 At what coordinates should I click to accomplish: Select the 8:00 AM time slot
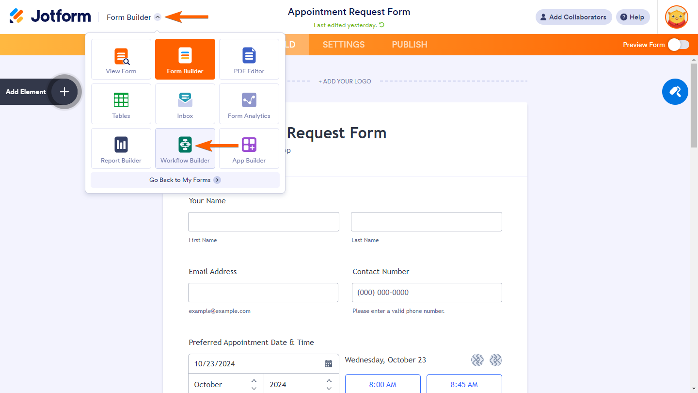(x=382, y=384)
